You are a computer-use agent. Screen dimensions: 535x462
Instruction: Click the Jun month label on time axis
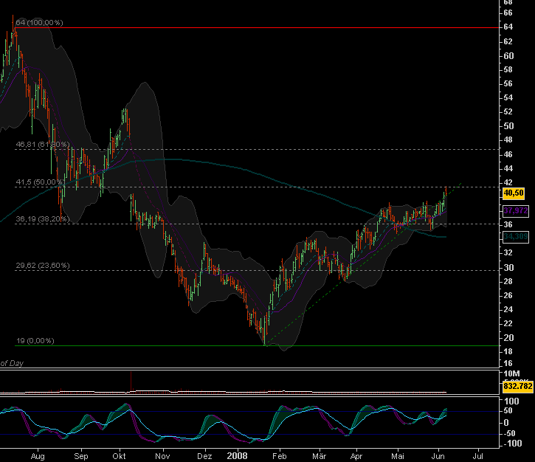coord(438,458)
